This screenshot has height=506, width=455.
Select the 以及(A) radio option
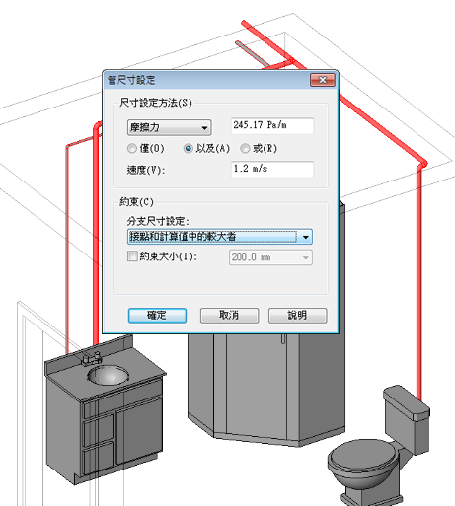click(x=188, y=149)
